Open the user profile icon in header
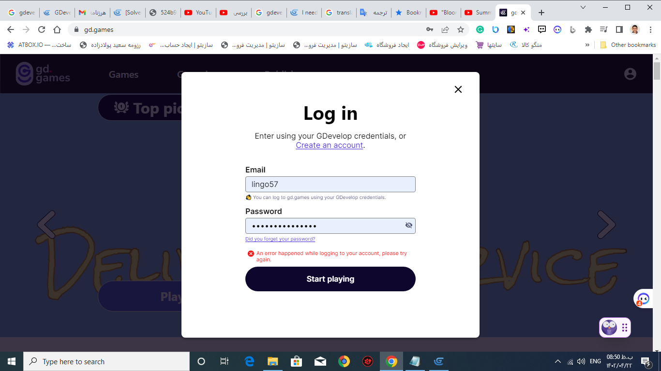Viewport: 661px width, 371px height. [630, 74]
